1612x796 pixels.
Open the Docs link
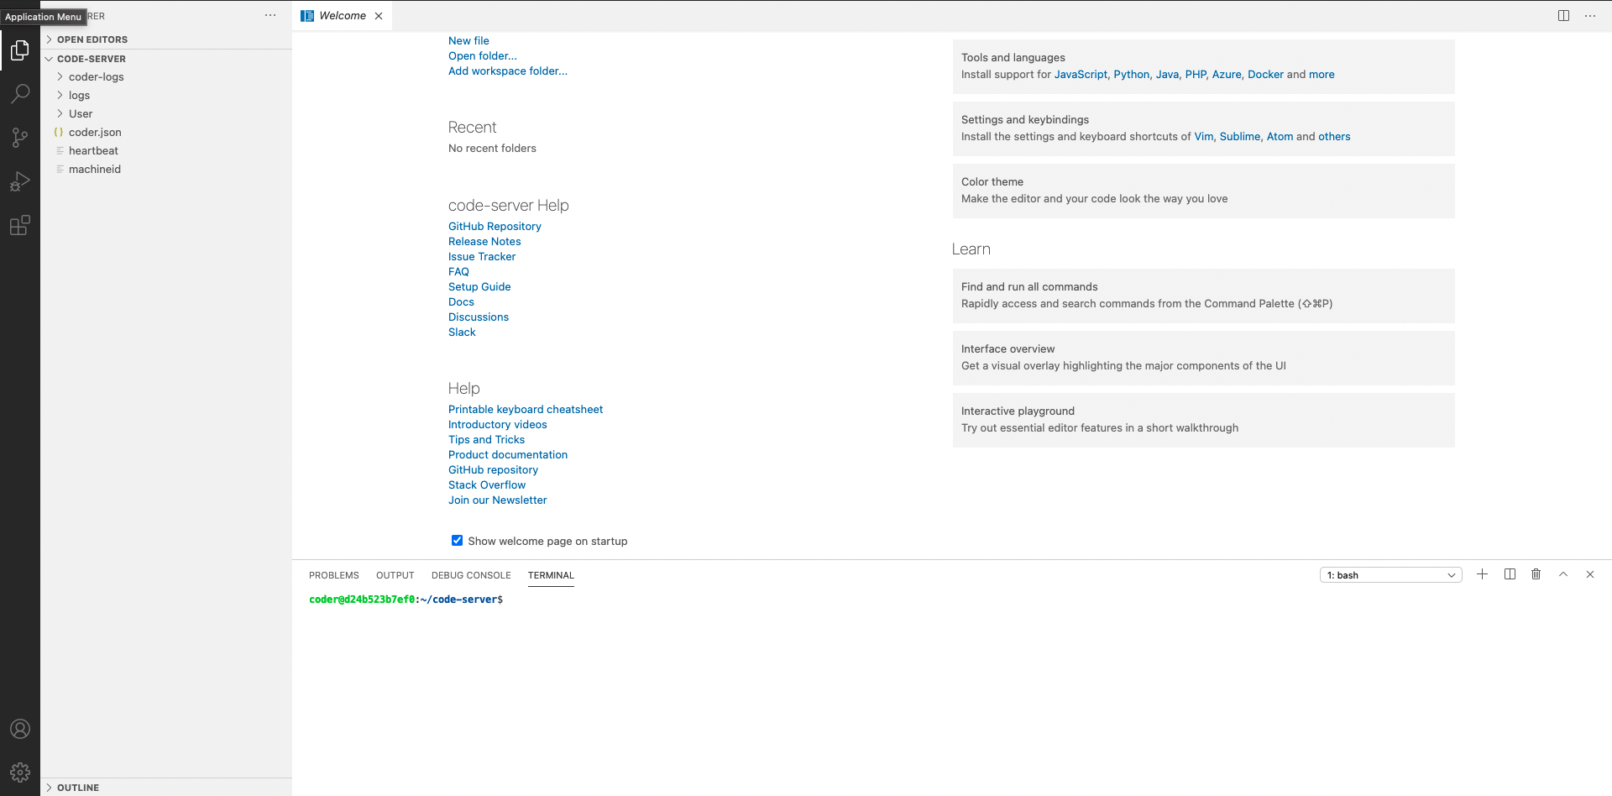pyautogui.click(x=461, y=301)
